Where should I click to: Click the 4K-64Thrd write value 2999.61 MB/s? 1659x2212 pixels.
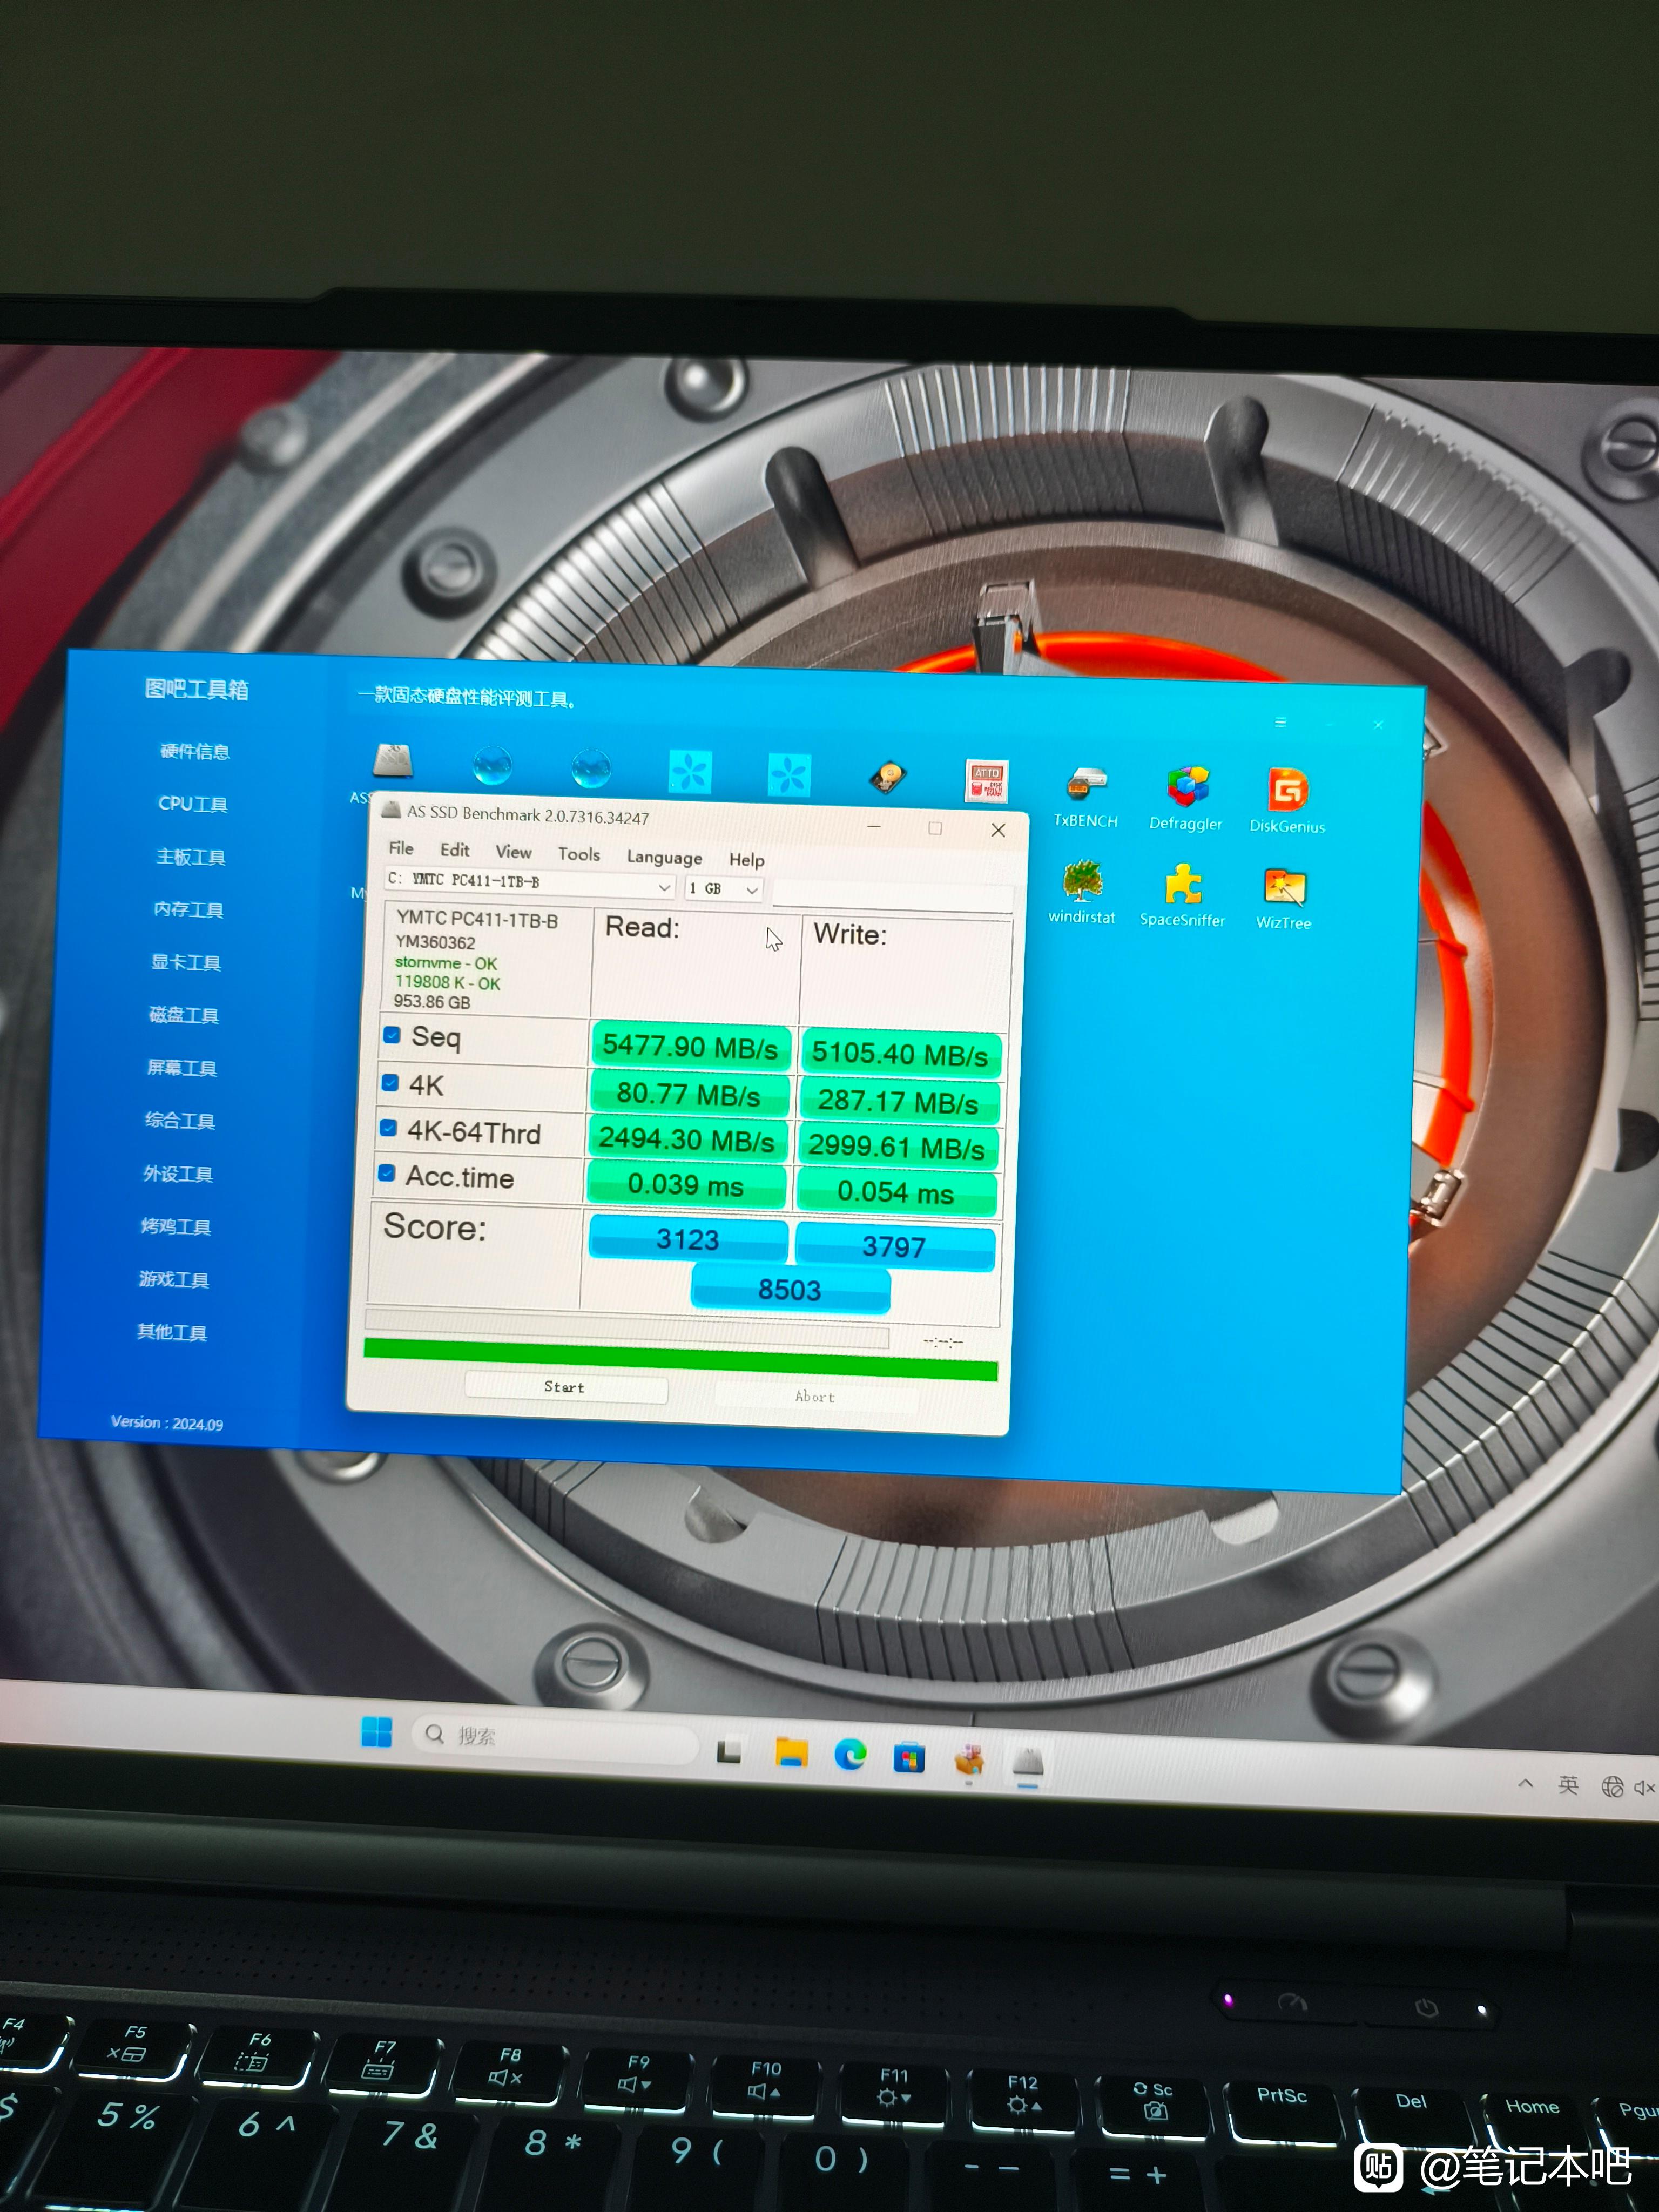[x=896, y=1147]
